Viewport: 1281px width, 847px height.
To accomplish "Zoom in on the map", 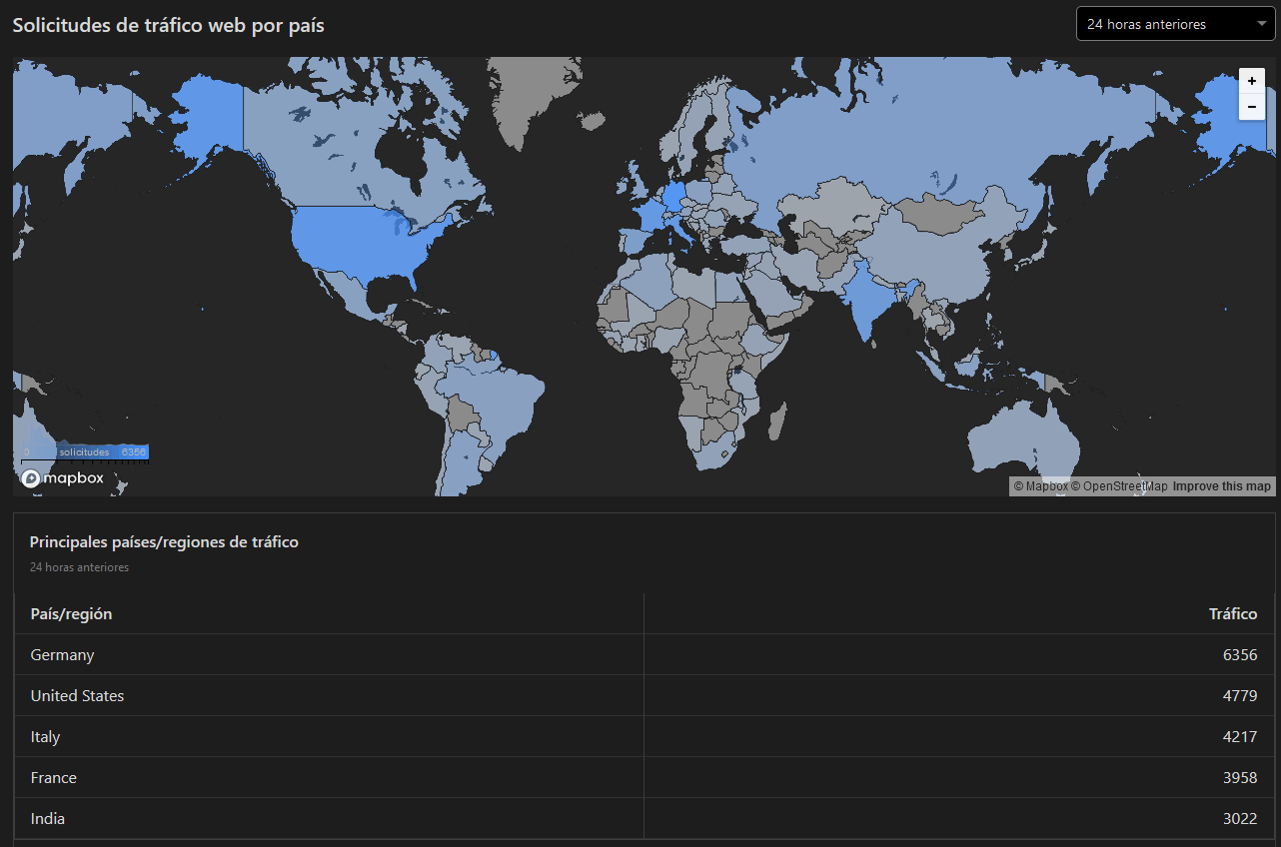I will coord(1252,81).
